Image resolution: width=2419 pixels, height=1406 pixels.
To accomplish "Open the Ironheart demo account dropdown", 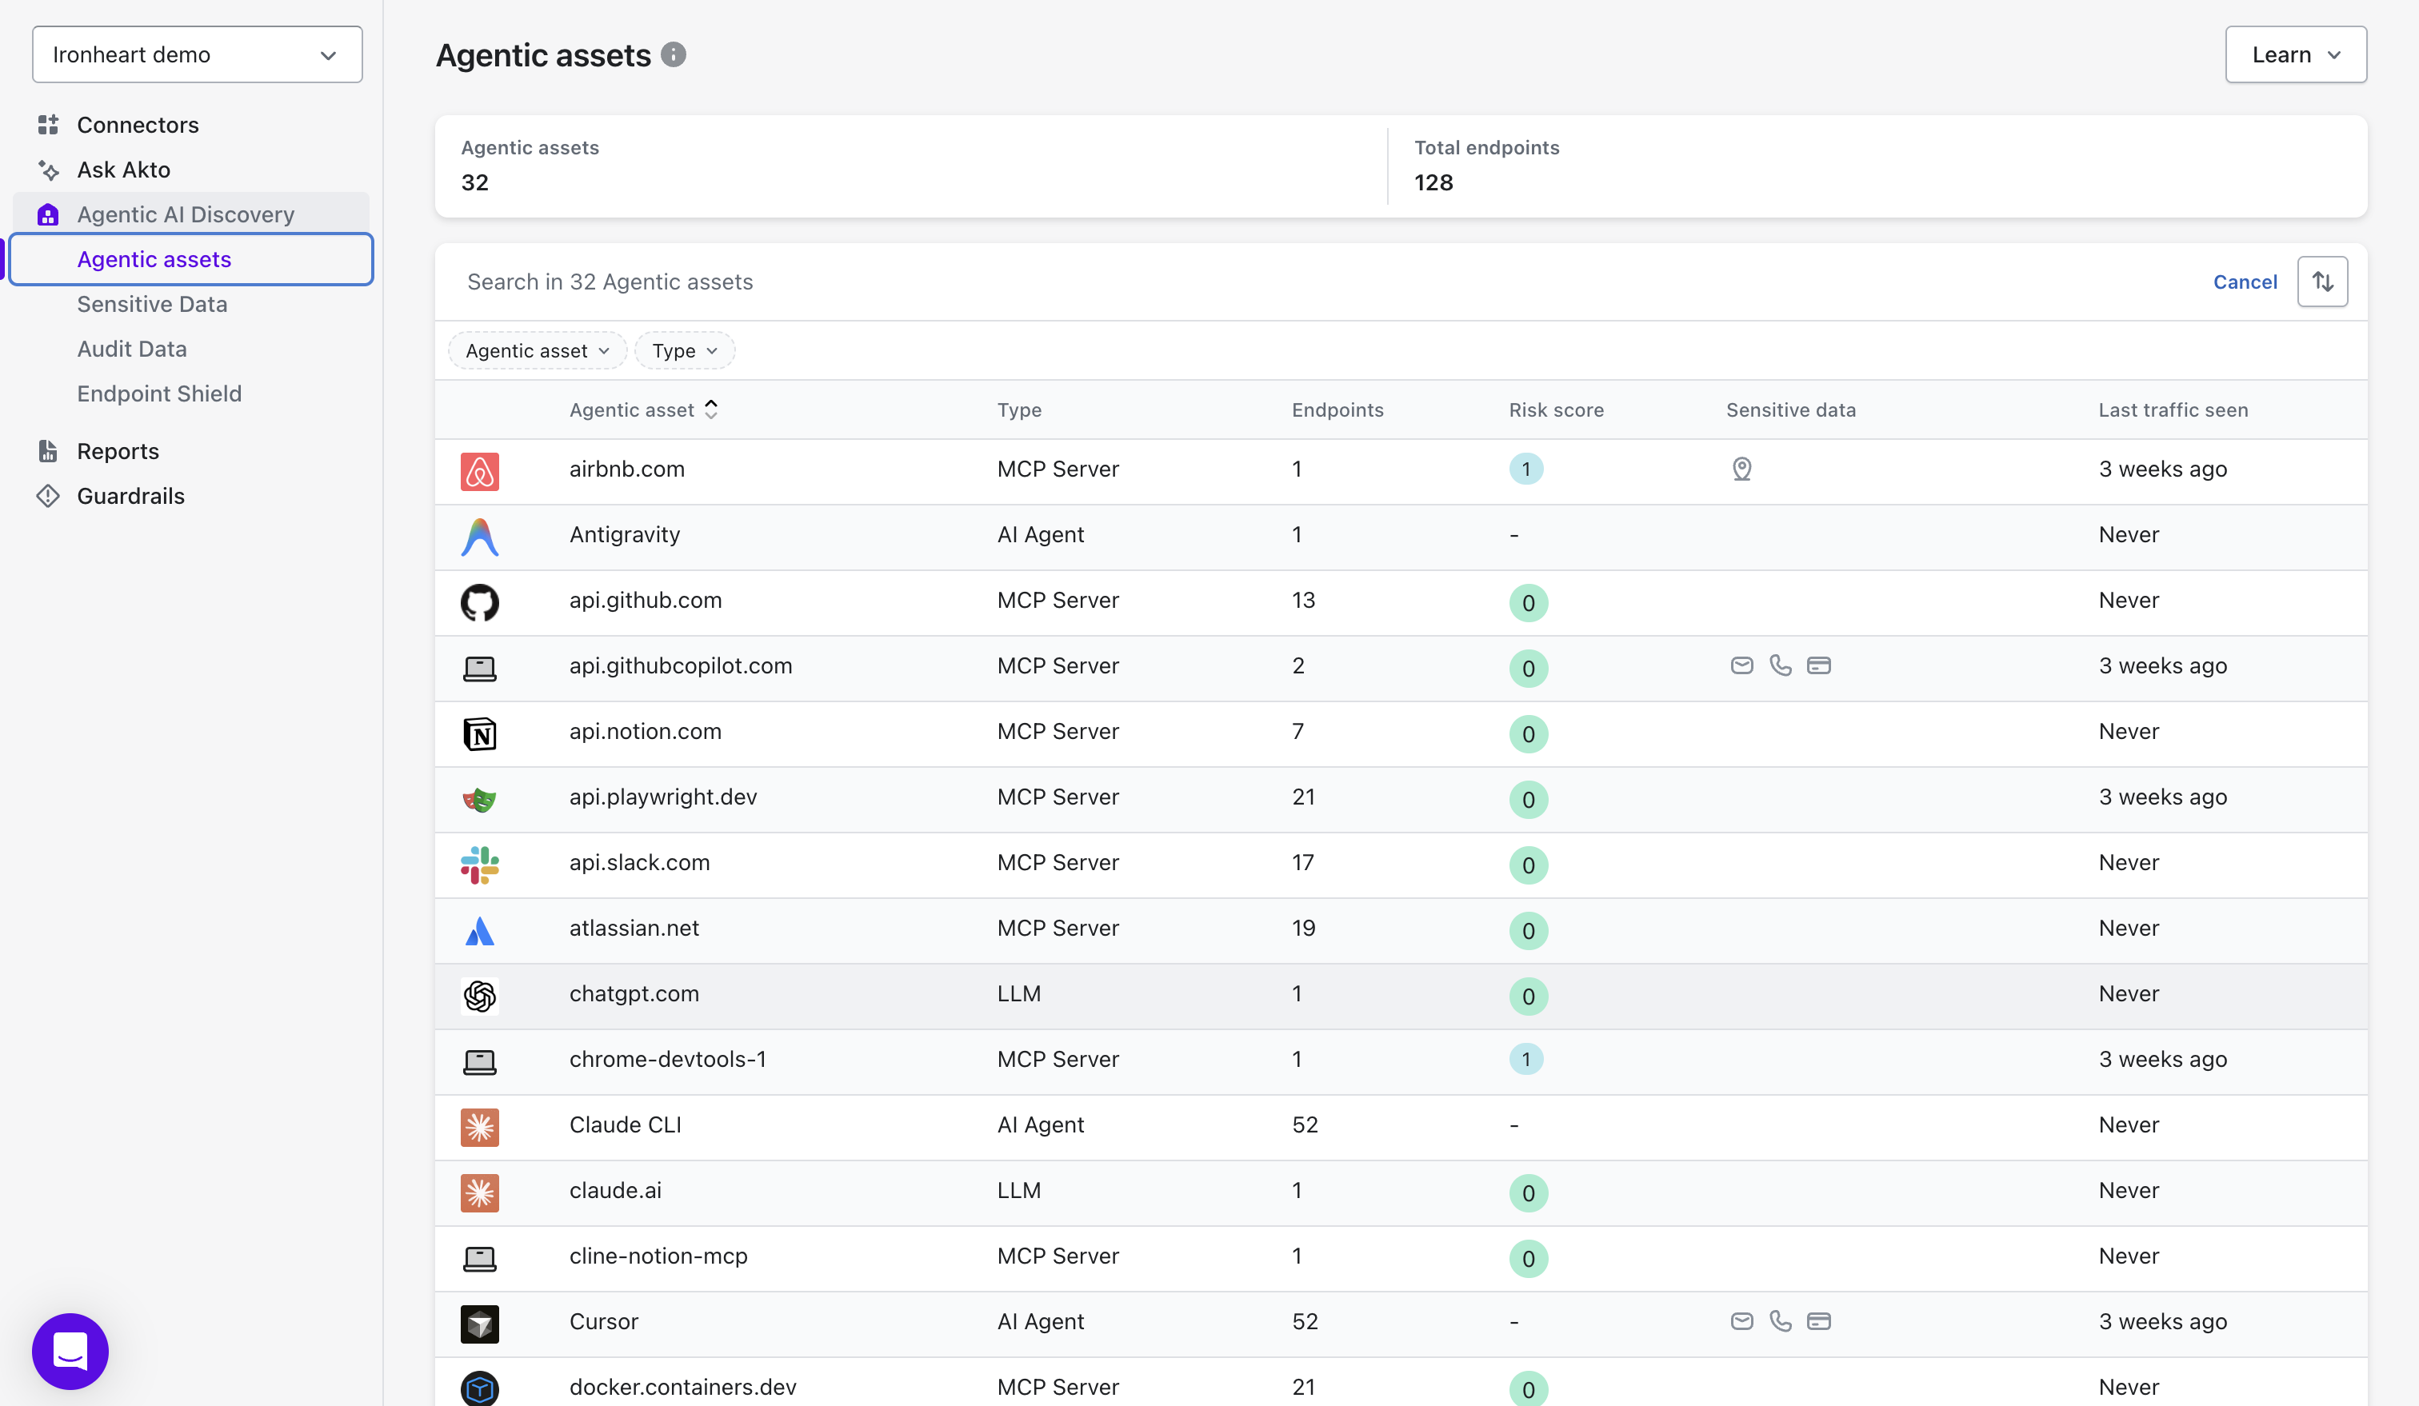I will click(197, 54).
